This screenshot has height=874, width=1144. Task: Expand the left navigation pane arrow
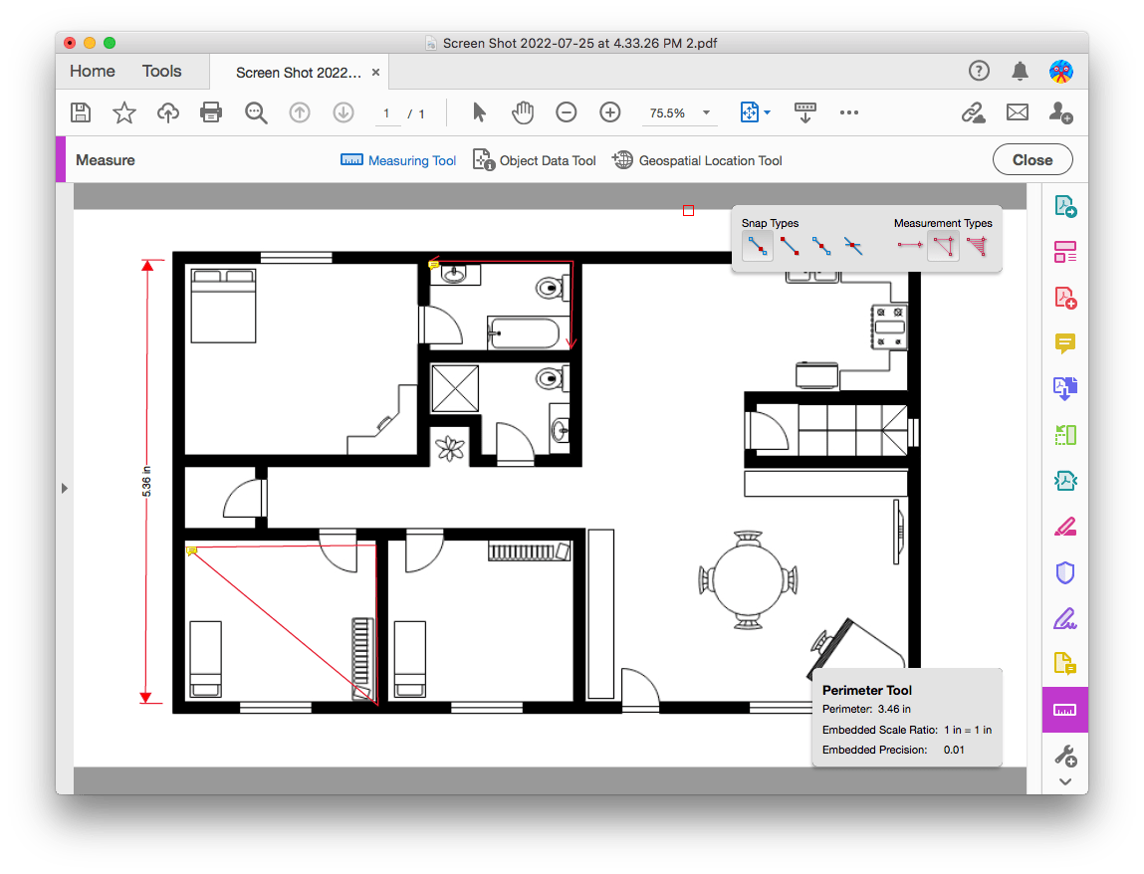pos(65,488)
